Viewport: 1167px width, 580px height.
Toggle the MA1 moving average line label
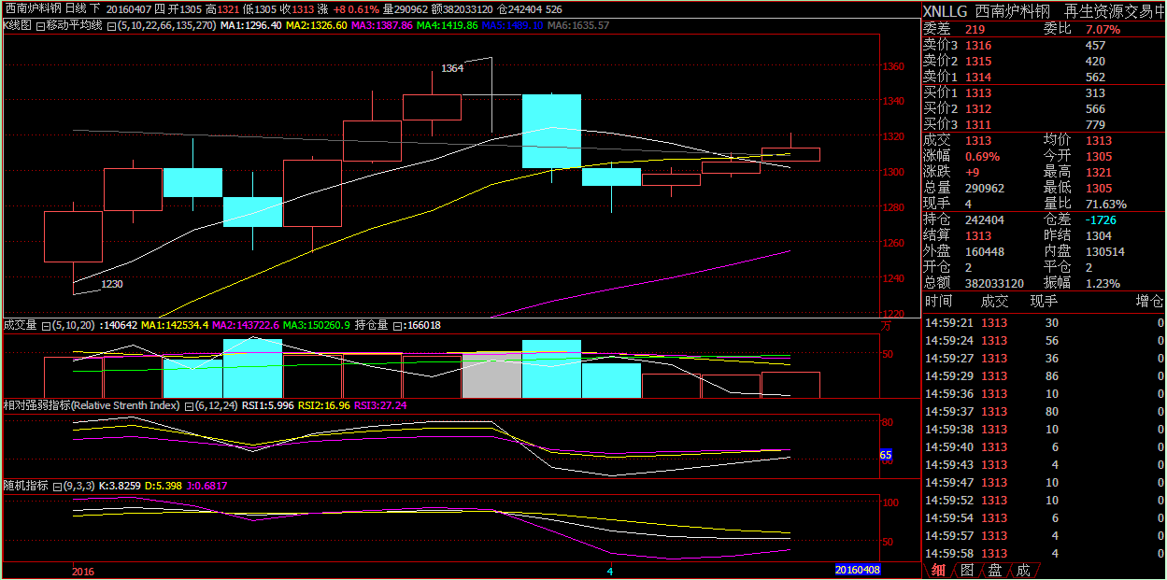point(250,25)
